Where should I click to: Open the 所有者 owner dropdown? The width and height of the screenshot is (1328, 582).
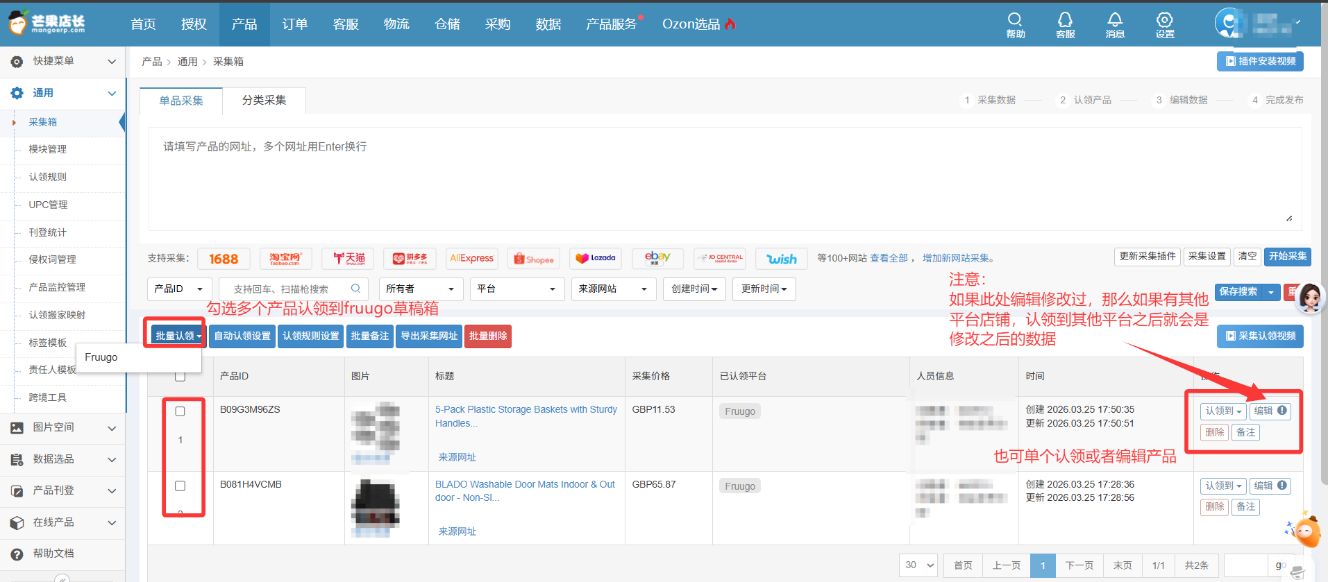pyautogui.click(x=420, y=289)
